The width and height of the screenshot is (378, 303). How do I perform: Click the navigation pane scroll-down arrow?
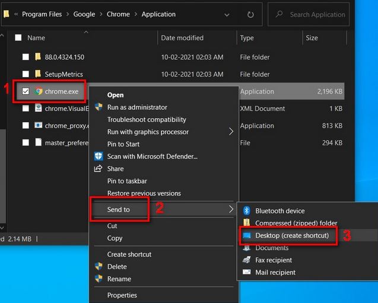click(2, 228)
